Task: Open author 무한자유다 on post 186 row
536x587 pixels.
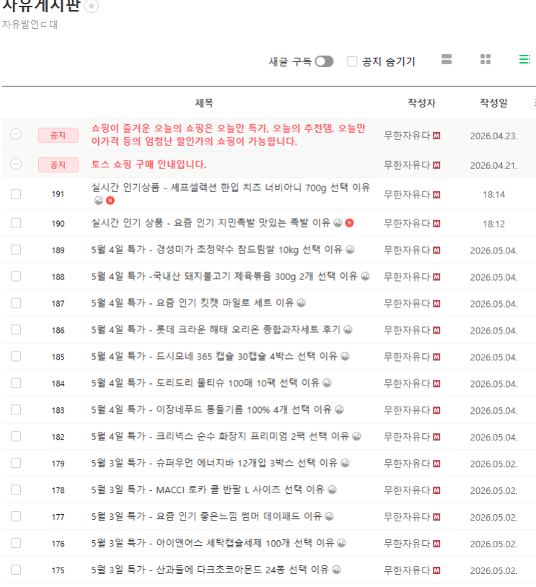Action: 407,330
